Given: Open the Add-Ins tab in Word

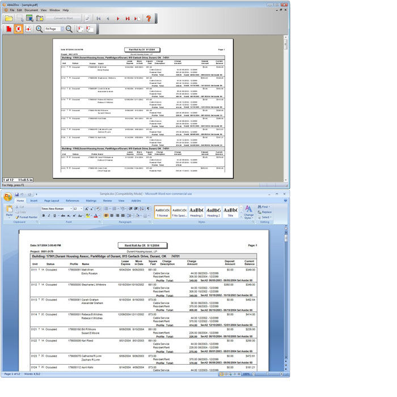Looking at the screenshot, I should pos(136,201).
